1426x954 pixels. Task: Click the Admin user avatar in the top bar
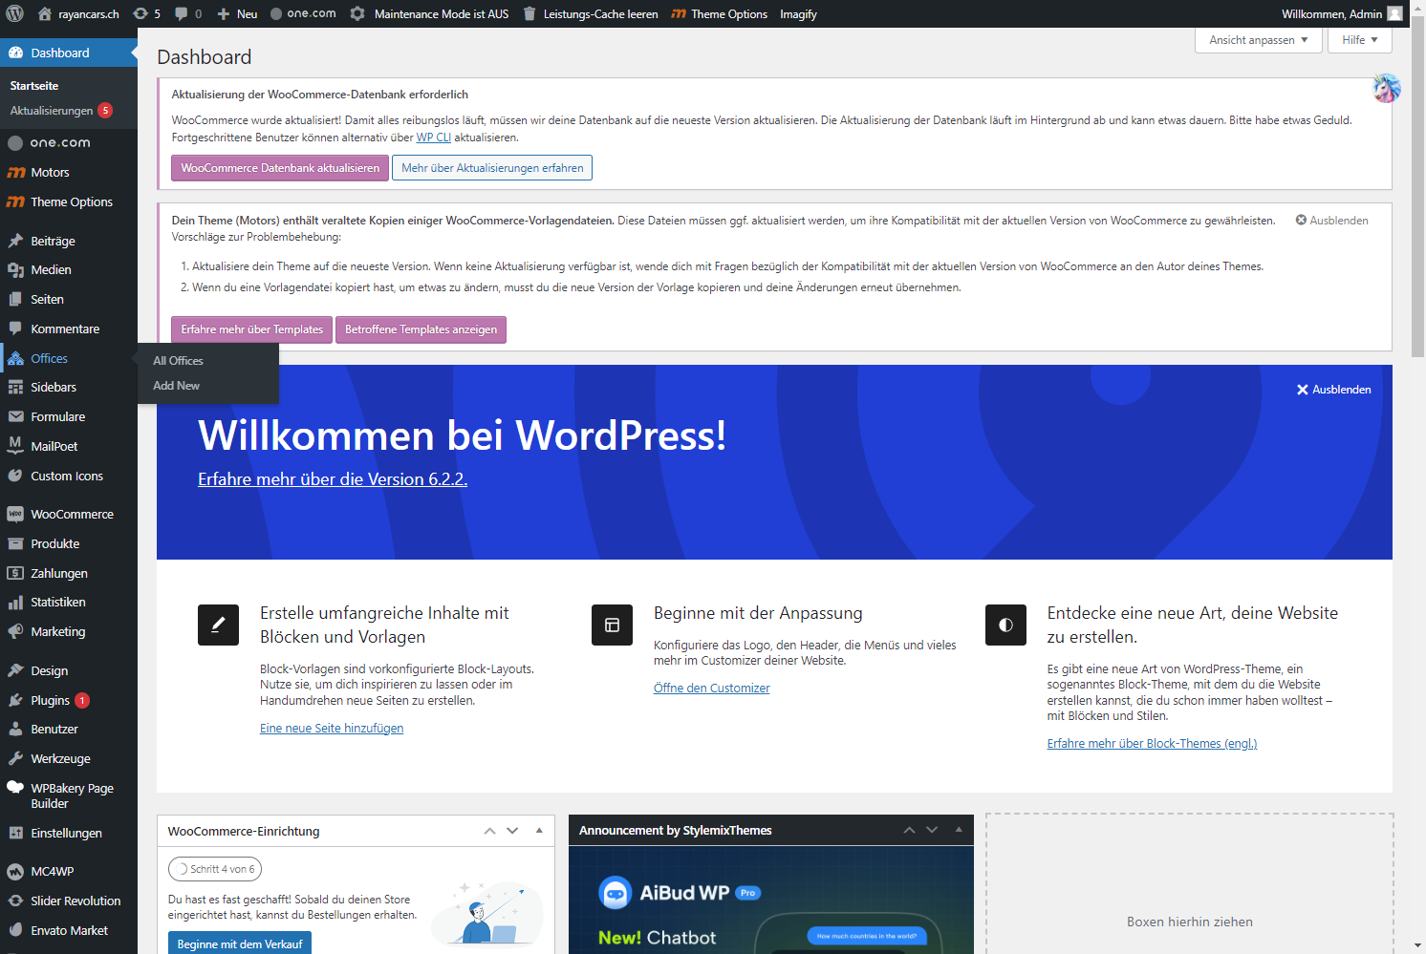coord(1395,13)
